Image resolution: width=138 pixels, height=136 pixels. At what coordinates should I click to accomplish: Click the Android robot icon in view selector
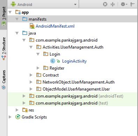[13, 4]
